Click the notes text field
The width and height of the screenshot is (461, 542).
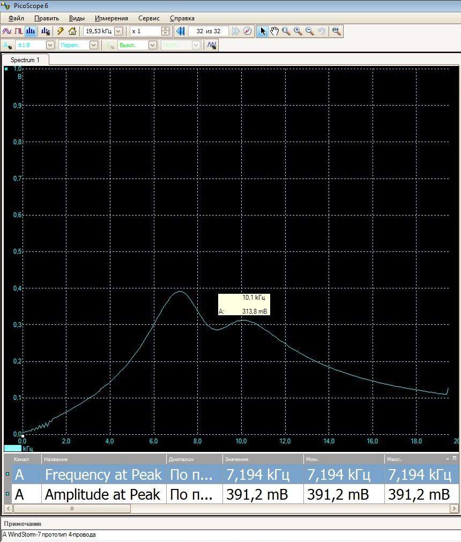230,534
